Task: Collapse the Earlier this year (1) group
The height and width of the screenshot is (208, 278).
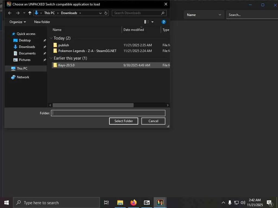Action: coord(51,58)
